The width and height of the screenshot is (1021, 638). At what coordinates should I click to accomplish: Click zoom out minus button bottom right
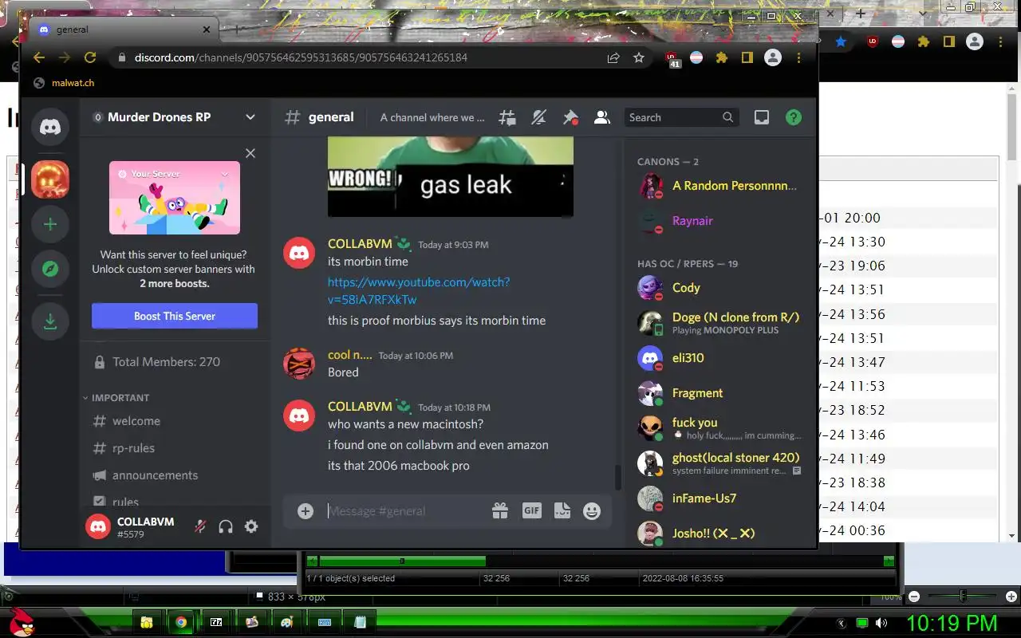point(914,597)
